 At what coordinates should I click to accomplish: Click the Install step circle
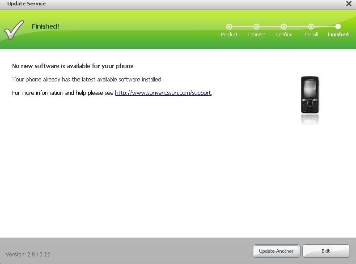pos(311,26)
